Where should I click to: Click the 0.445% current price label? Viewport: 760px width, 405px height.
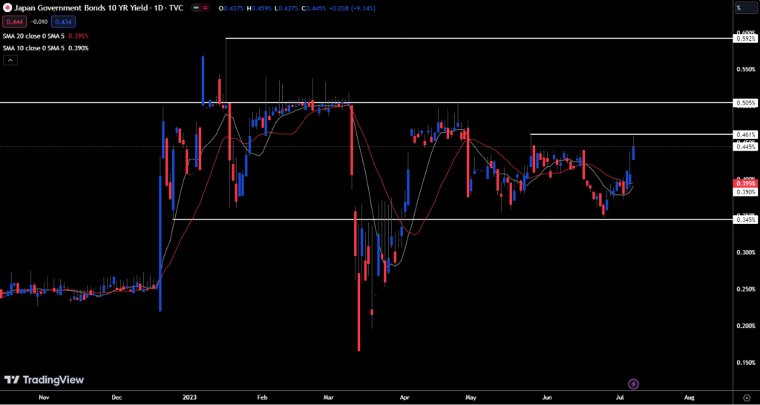click(x=745, y=146)
